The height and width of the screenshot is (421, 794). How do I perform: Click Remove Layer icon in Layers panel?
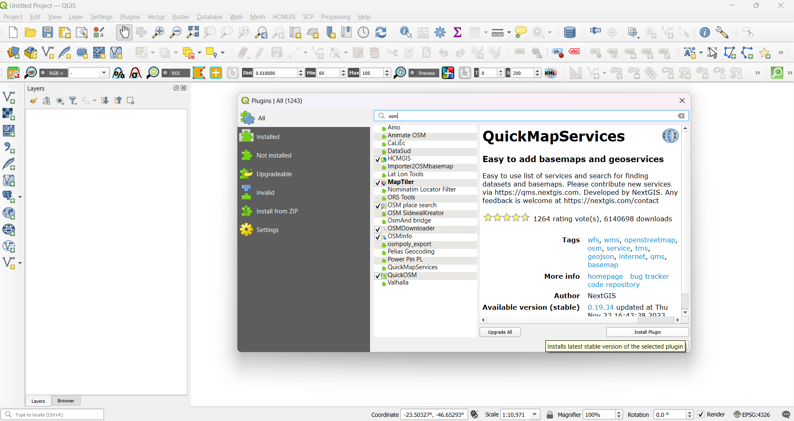coord(131,100)
